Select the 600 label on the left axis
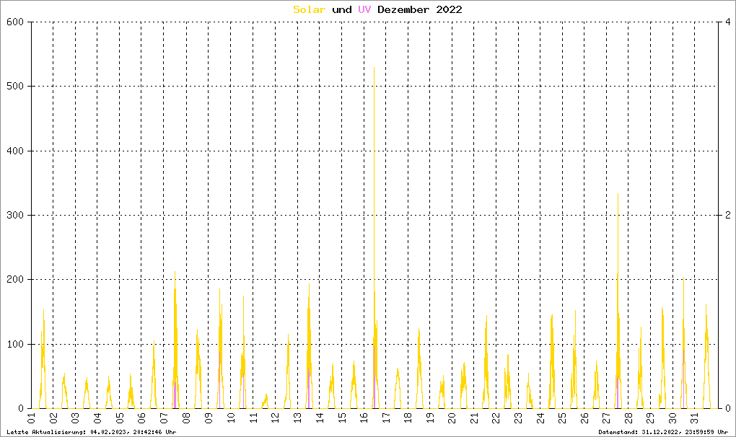The image size is (736, 437). click(15, 22)
